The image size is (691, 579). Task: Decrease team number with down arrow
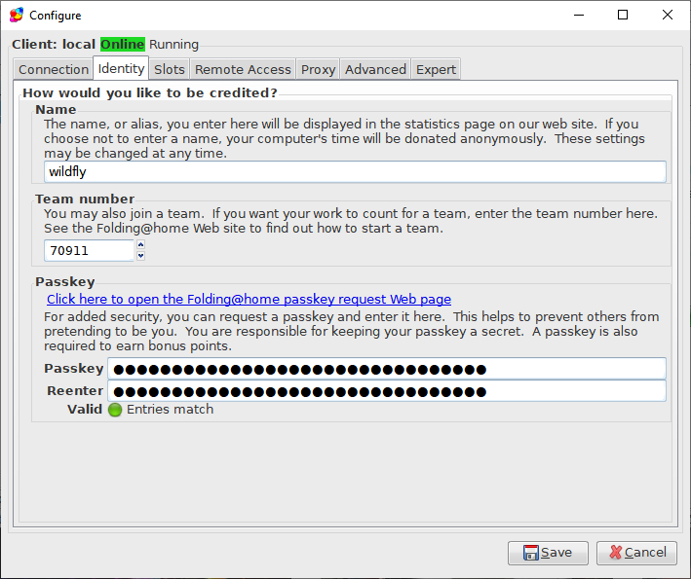(140, 256)
